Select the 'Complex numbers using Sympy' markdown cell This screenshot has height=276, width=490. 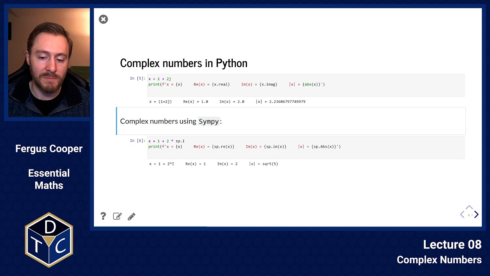(x=291, y=121)
